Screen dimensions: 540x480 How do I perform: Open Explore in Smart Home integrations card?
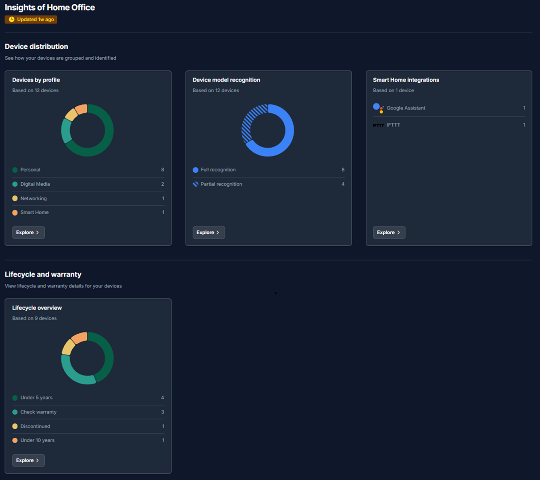point(389,233)
